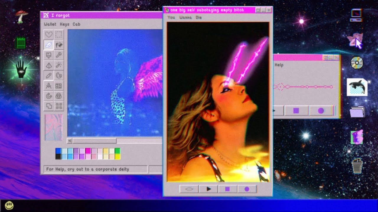Pick the royal blue palette swatch
378x212 pixels.
coord(58,151)
